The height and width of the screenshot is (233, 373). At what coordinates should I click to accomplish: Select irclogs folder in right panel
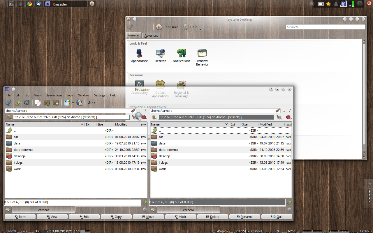point(221,163)
